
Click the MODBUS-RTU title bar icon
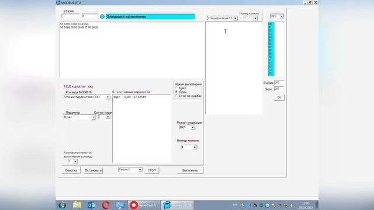coord(58,2)
